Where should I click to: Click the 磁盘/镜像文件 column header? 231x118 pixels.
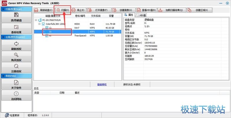tap(54, 16)
